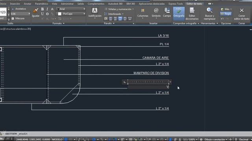Open the Símbolo insert menu

click(156, 13)
